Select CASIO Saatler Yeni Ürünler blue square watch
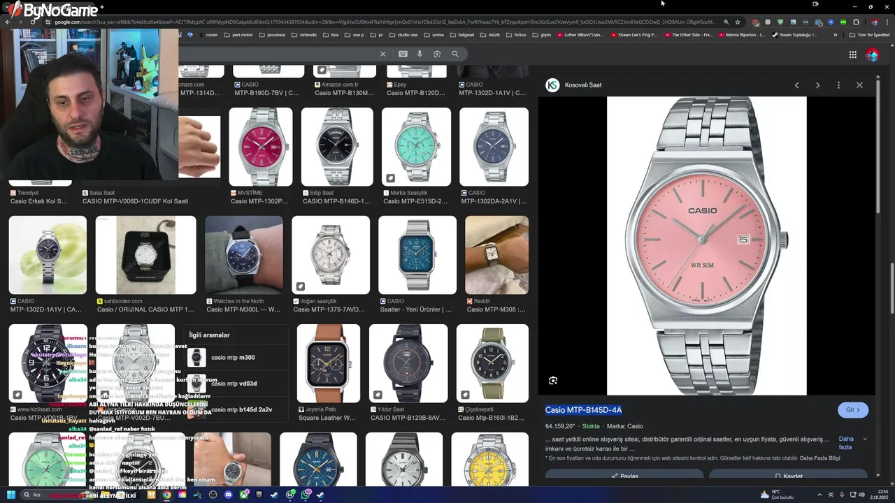The width and height of the screenshot is (895, 503). tap(417, 255)
